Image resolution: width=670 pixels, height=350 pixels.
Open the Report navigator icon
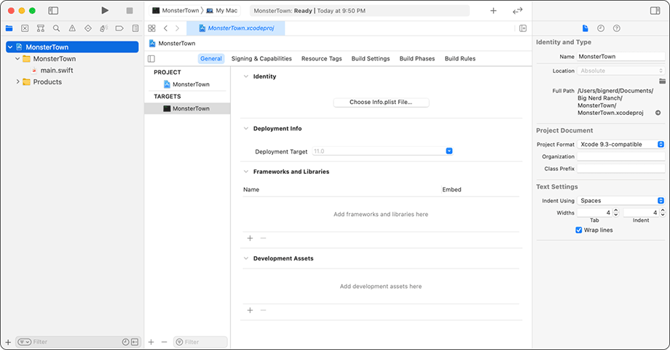(135, 28)
